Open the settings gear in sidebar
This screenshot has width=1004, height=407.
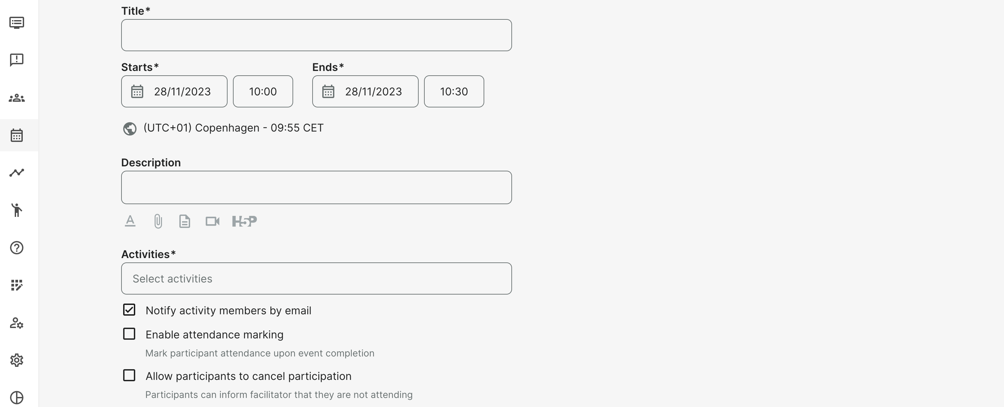click(x=17, y=360)
